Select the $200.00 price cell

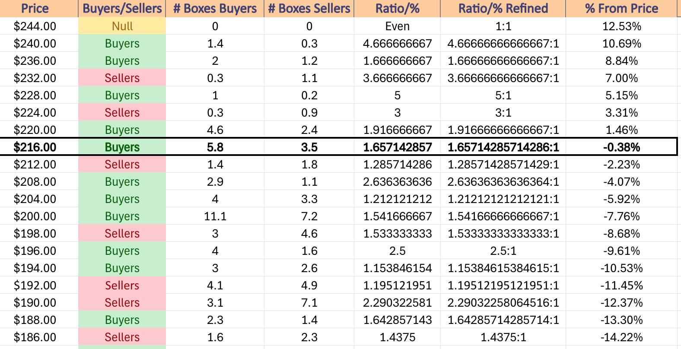(35, 216)
